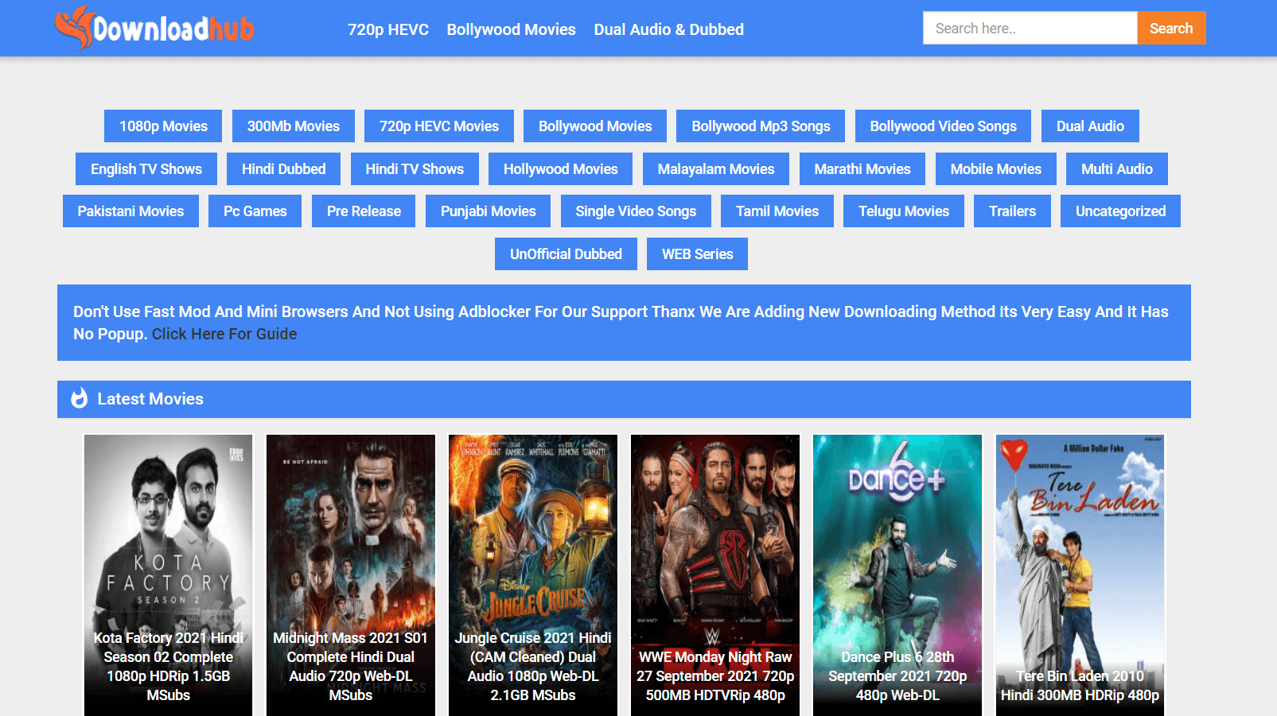Open the 1080p Movies category
The image size is (1277, 716).
(x=163, y=126)
